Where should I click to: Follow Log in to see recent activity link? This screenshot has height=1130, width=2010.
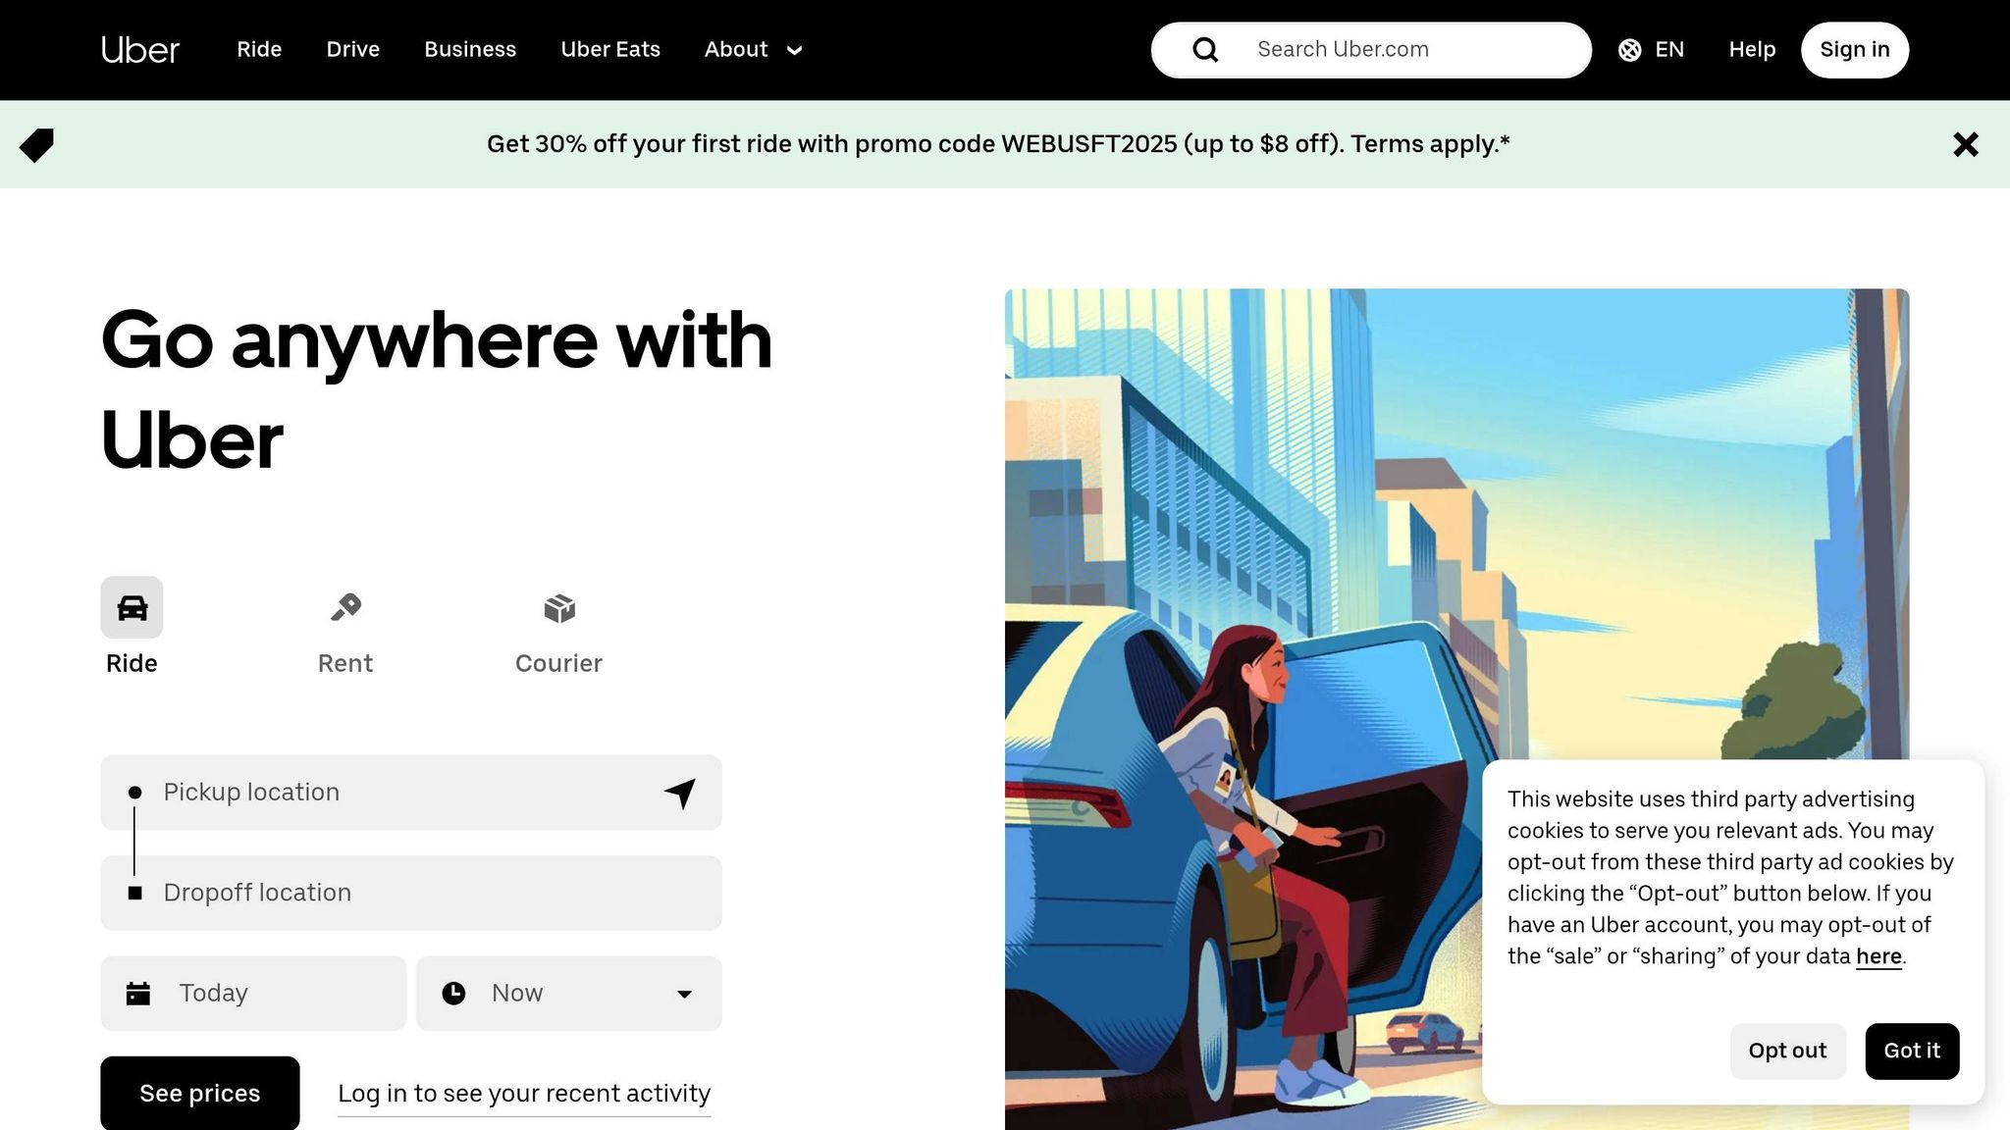(x=524, y=1095)
